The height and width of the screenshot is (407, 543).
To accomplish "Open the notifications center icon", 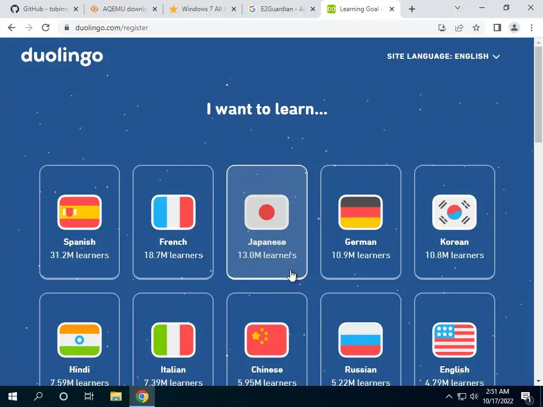I will (x=527, y=396).
